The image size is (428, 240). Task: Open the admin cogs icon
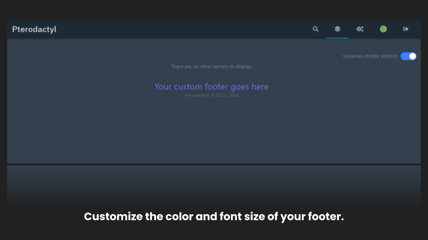pos(360,29)
